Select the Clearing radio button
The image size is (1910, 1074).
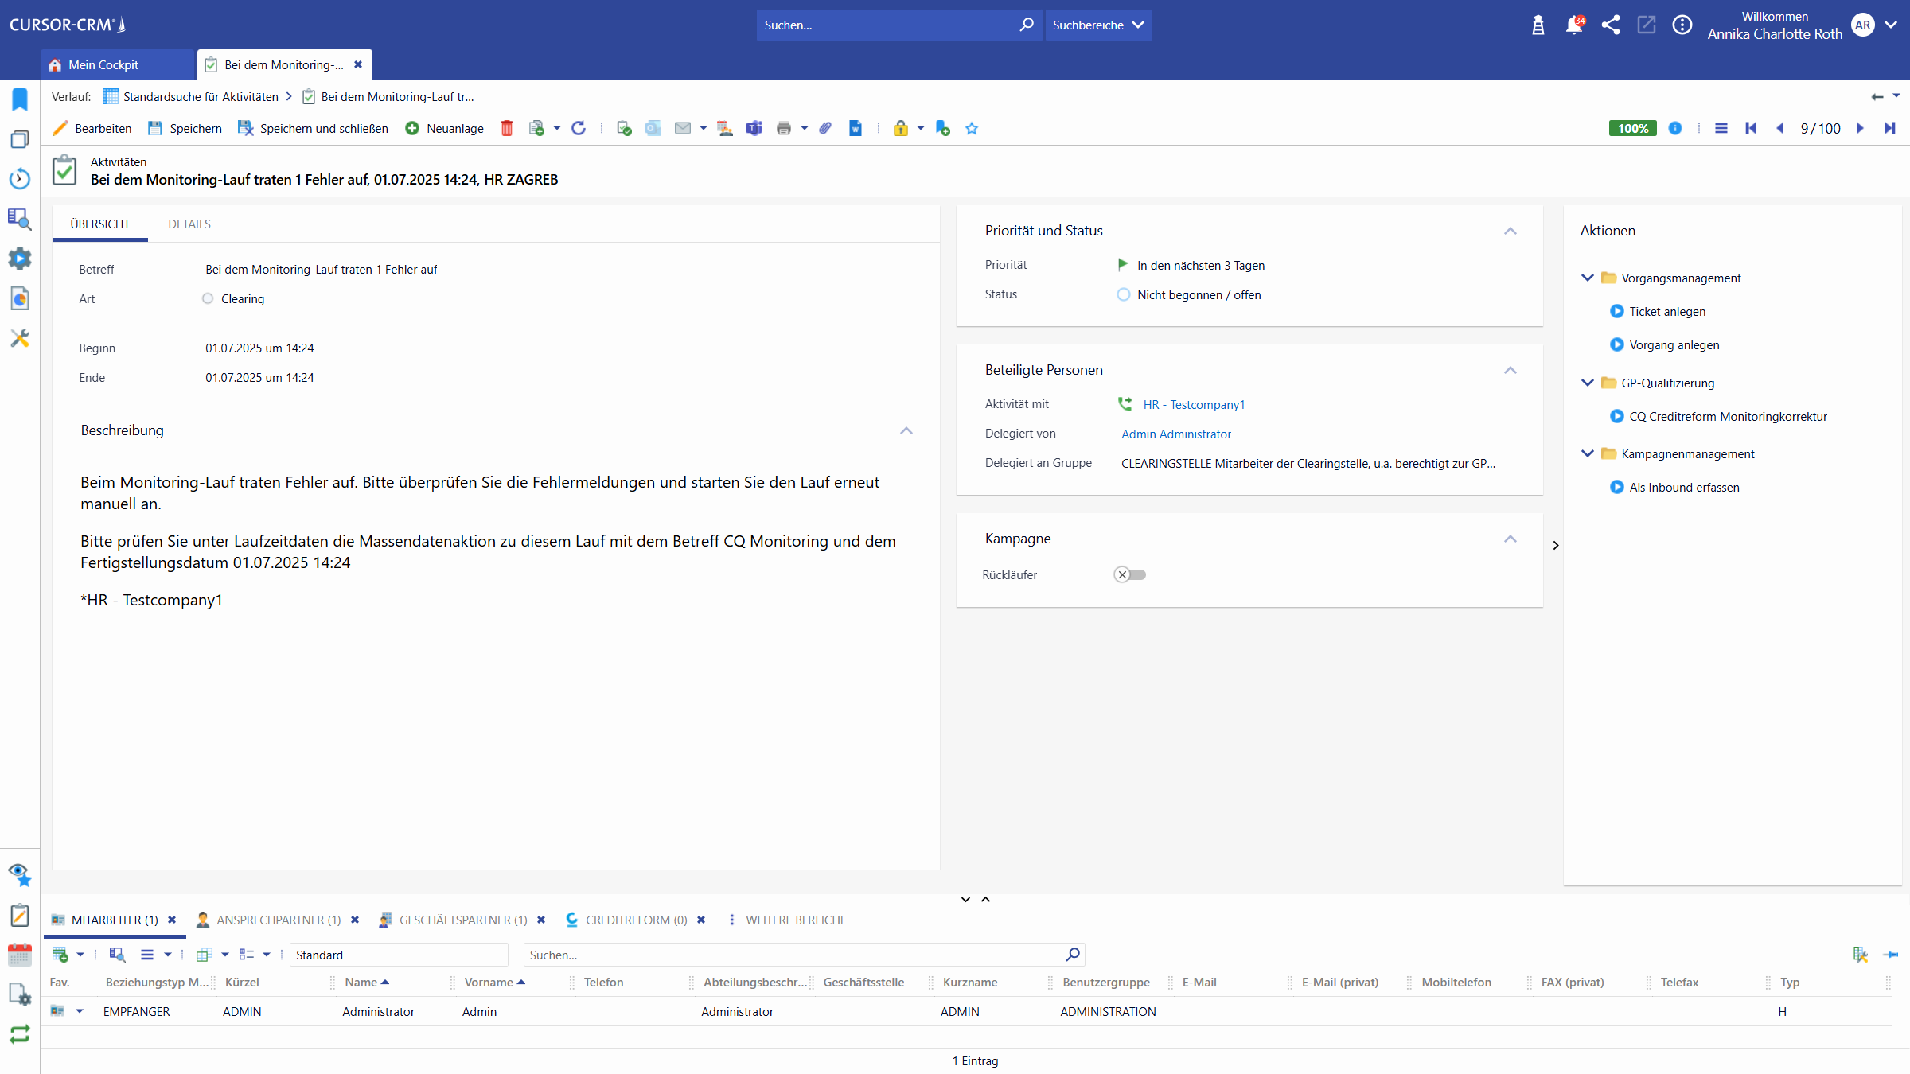pyautogui.click(x=208, y=298)
